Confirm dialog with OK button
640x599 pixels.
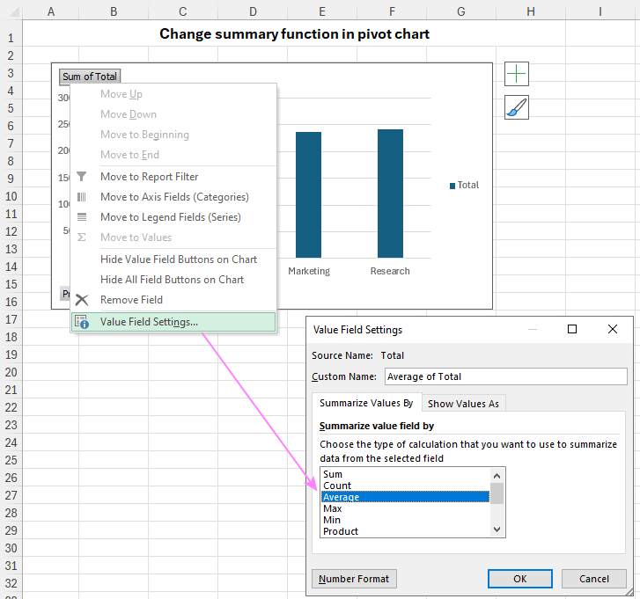(520, 579)
